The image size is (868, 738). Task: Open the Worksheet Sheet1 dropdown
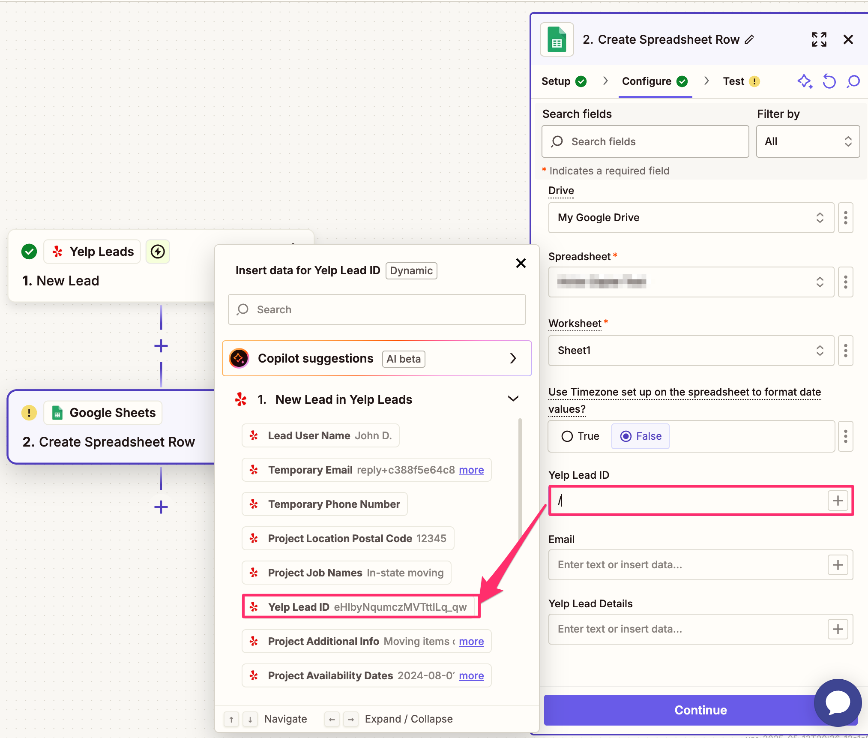[x=691, y=351]
